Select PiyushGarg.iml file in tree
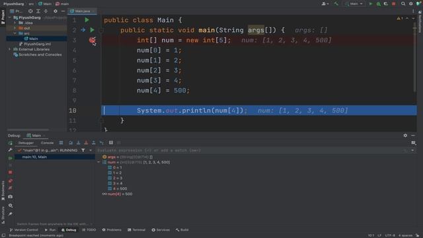Screen dimensions: 423x238 click(35, 44)
